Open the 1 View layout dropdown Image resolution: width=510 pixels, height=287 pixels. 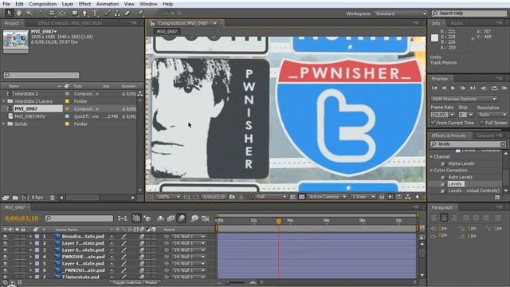click(x=363, y=197)
